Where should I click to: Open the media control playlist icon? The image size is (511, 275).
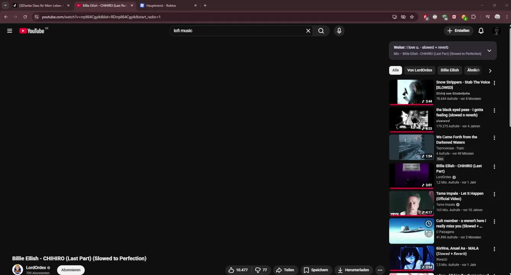[x=488, y=17]
